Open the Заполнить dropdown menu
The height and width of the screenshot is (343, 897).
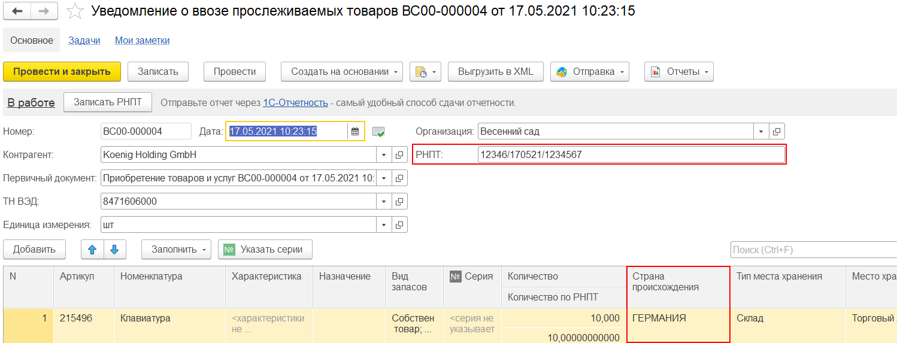(177, 250)
